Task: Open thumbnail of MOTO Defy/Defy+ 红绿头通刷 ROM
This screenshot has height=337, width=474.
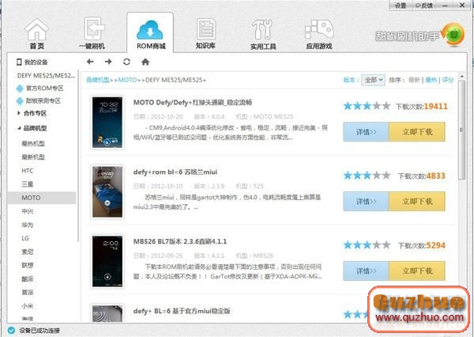Action: (x=107, y=122)
